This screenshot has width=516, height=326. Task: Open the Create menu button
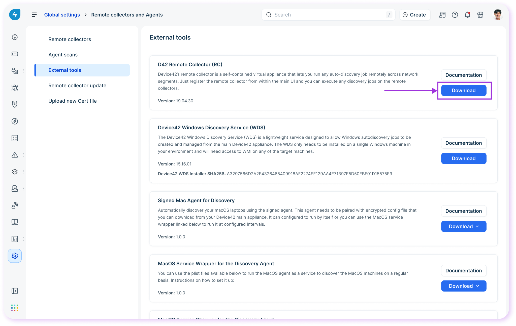[414, 15]
